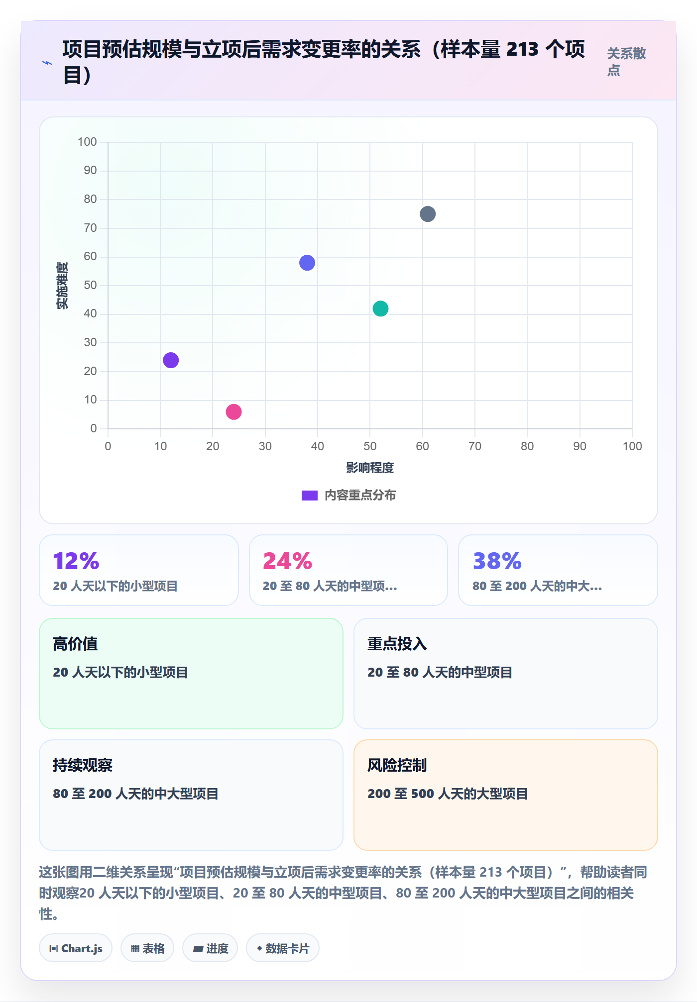Viewport: 697px width, 1002px height.
Task: Click the Chart.js tag chip
Action: [76, 948]
